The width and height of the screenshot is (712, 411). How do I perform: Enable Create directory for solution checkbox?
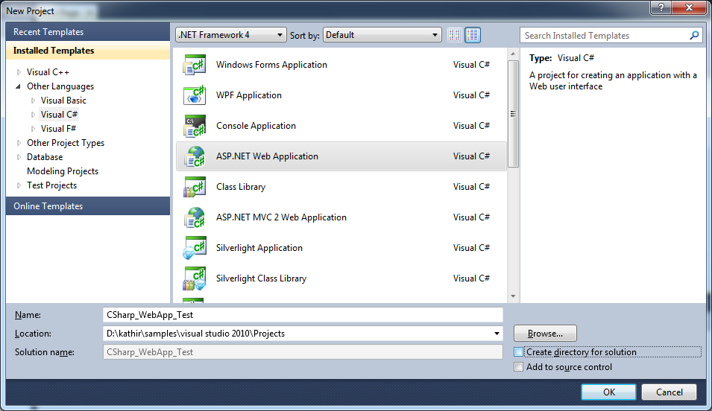[x=519, y=352]
